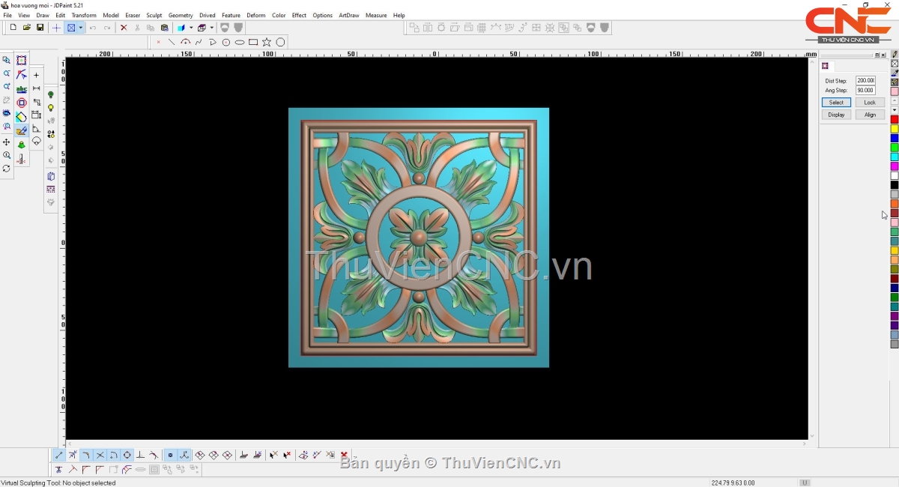The image size is (899, 487).
Task: Choose the selection box tool with red nodes
Action: (22, 61)
